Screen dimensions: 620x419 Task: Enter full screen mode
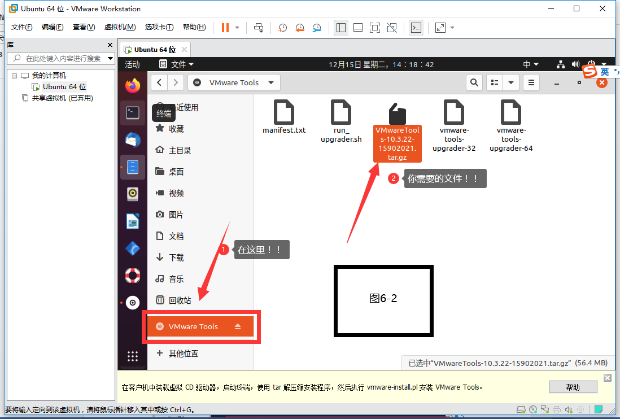click(x=375, y=28)
